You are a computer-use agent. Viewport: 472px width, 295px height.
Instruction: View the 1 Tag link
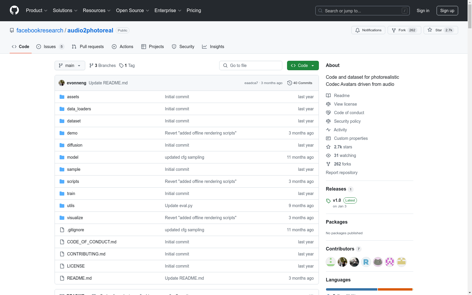[x=127, y=65]
